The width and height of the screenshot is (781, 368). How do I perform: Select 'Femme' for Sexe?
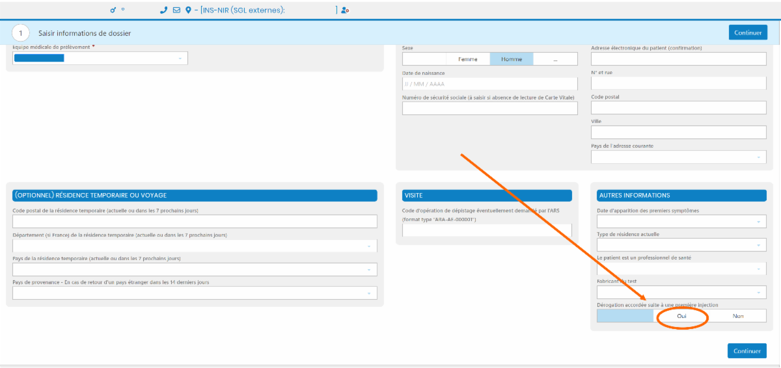(x=467, y=59)
